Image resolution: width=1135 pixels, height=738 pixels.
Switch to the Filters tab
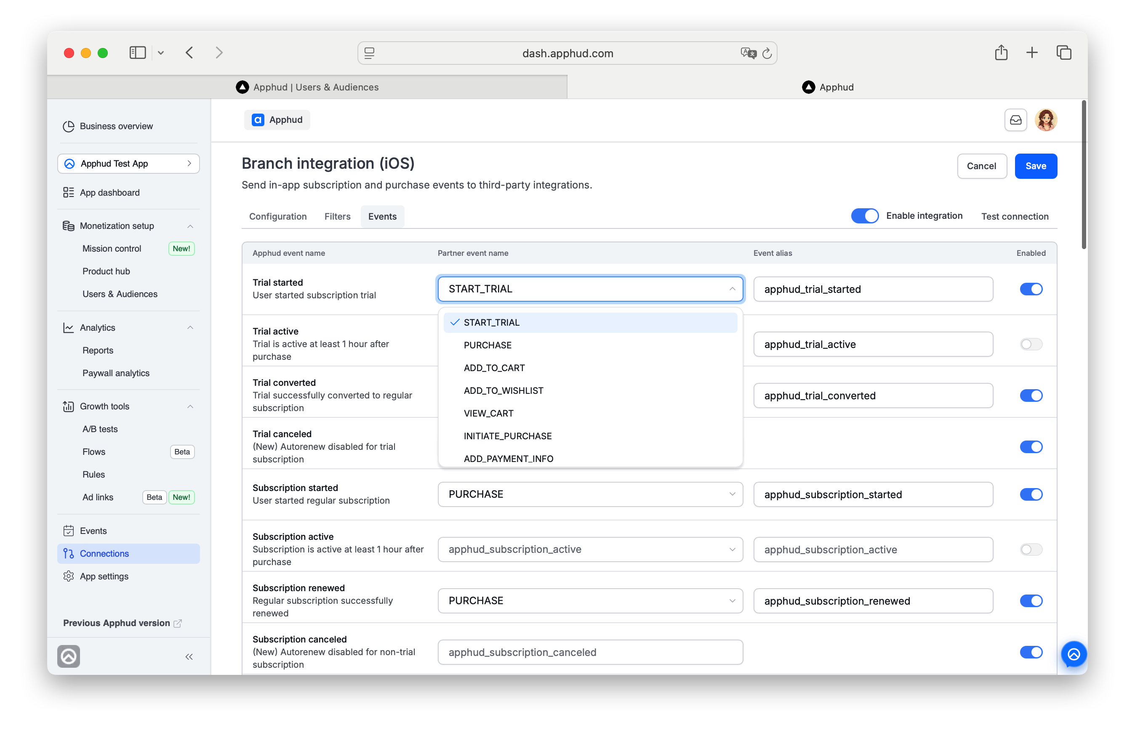coord(337,216)
